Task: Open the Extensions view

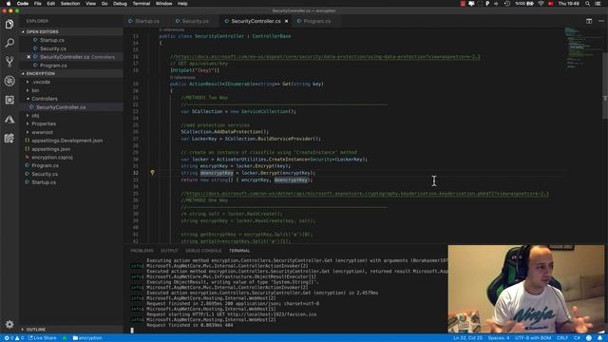Action: [x=9, y=100]
